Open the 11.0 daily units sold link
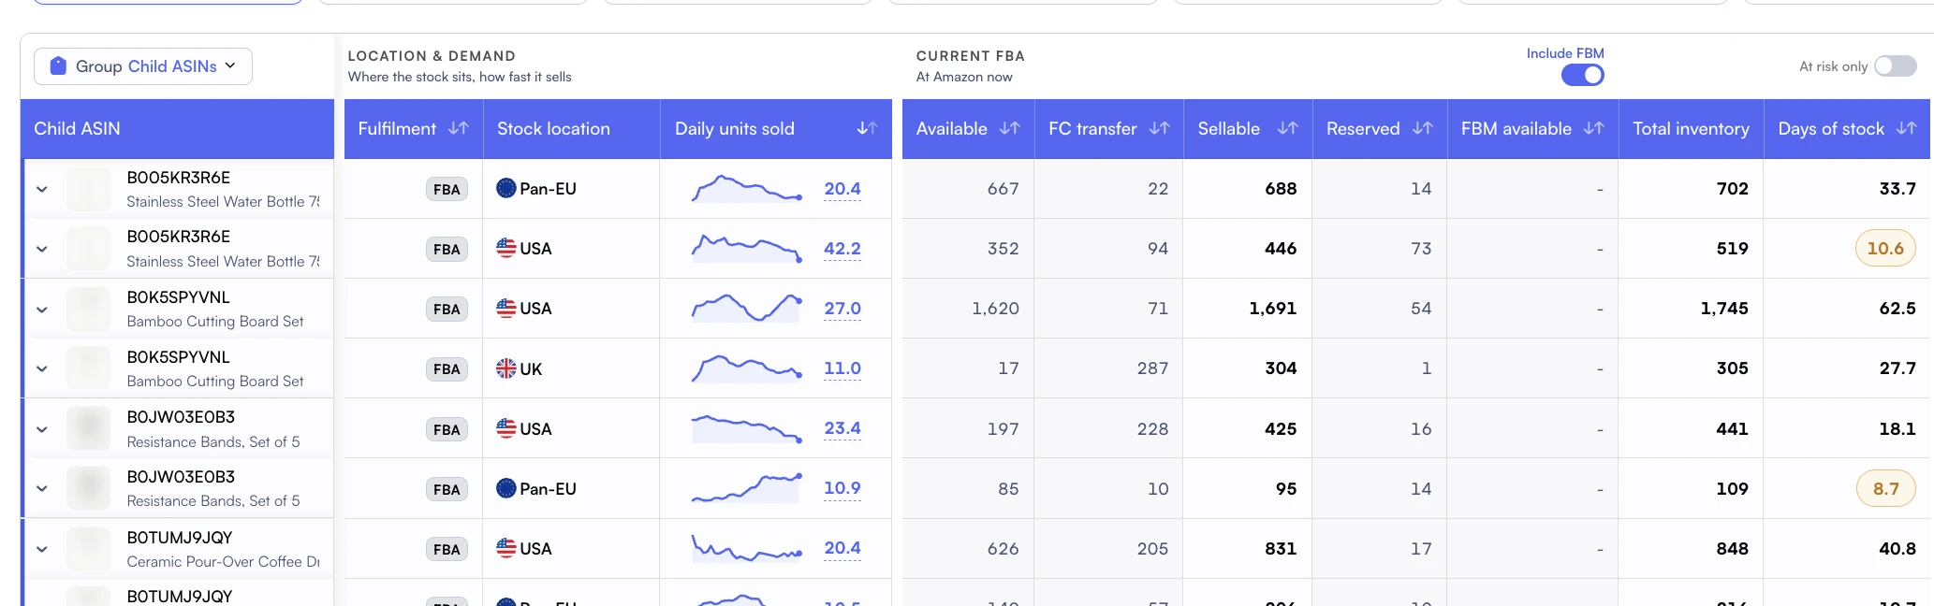This screenshot has width=1934, height=606. [x=842, y=368]
